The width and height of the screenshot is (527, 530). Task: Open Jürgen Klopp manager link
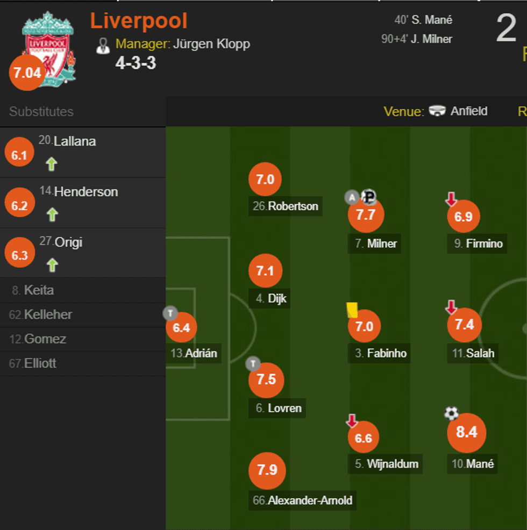(x=211, y=44)
